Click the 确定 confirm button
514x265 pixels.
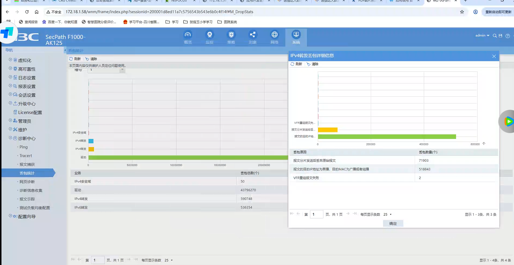pos(393,224)
